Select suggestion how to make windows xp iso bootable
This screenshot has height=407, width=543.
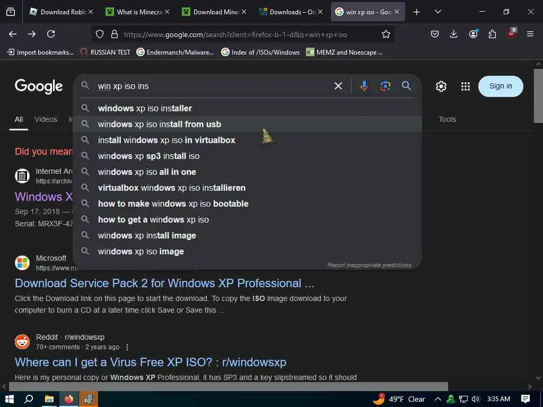click(247, 204)
